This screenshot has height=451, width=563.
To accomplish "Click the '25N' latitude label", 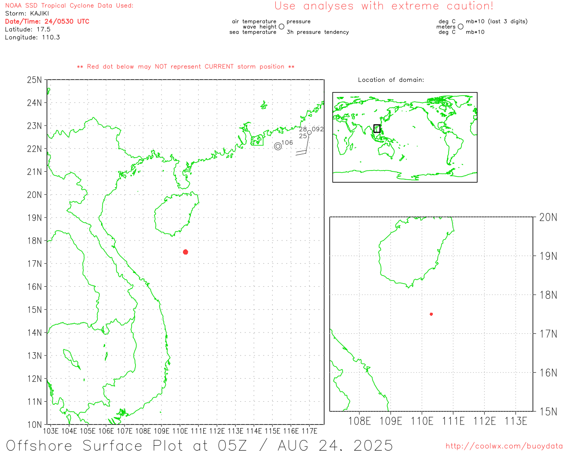I will click(34, 80).
